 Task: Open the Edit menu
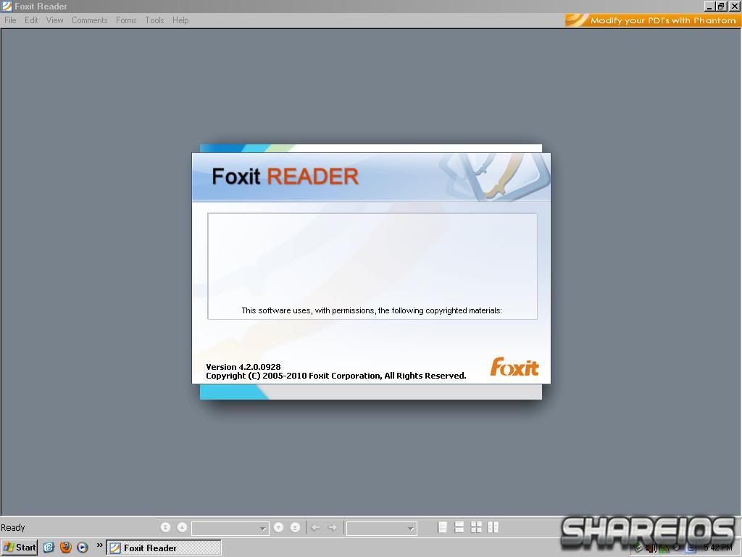point(31,20)
